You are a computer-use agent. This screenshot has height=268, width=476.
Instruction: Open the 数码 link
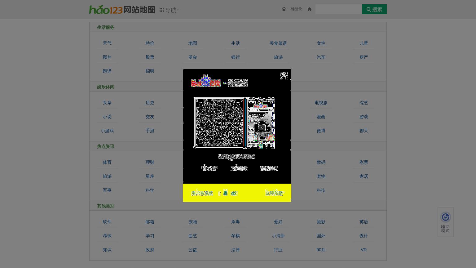click(x=321, y=163)
